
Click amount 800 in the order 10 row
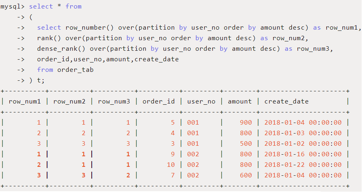click(246, 165)
